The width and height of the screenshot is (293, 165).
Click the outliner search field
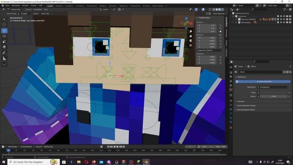(x=260, y=9)
